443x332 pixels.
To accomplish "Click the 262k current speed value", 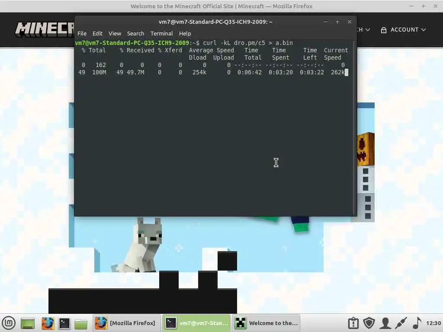I will point(337,72).
